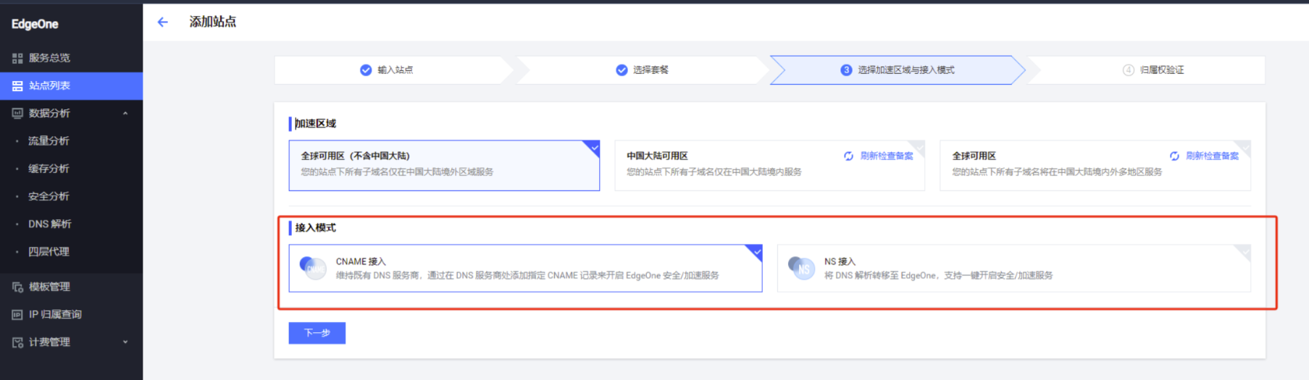The height and width of the screenshot is (380, 1309).
Task: Click the 下一步 button
Action: [317, 333]
